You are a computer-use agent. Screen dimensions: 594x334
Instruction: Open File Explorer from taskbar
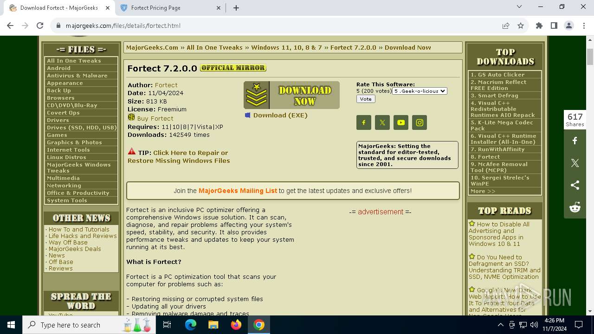213,325
